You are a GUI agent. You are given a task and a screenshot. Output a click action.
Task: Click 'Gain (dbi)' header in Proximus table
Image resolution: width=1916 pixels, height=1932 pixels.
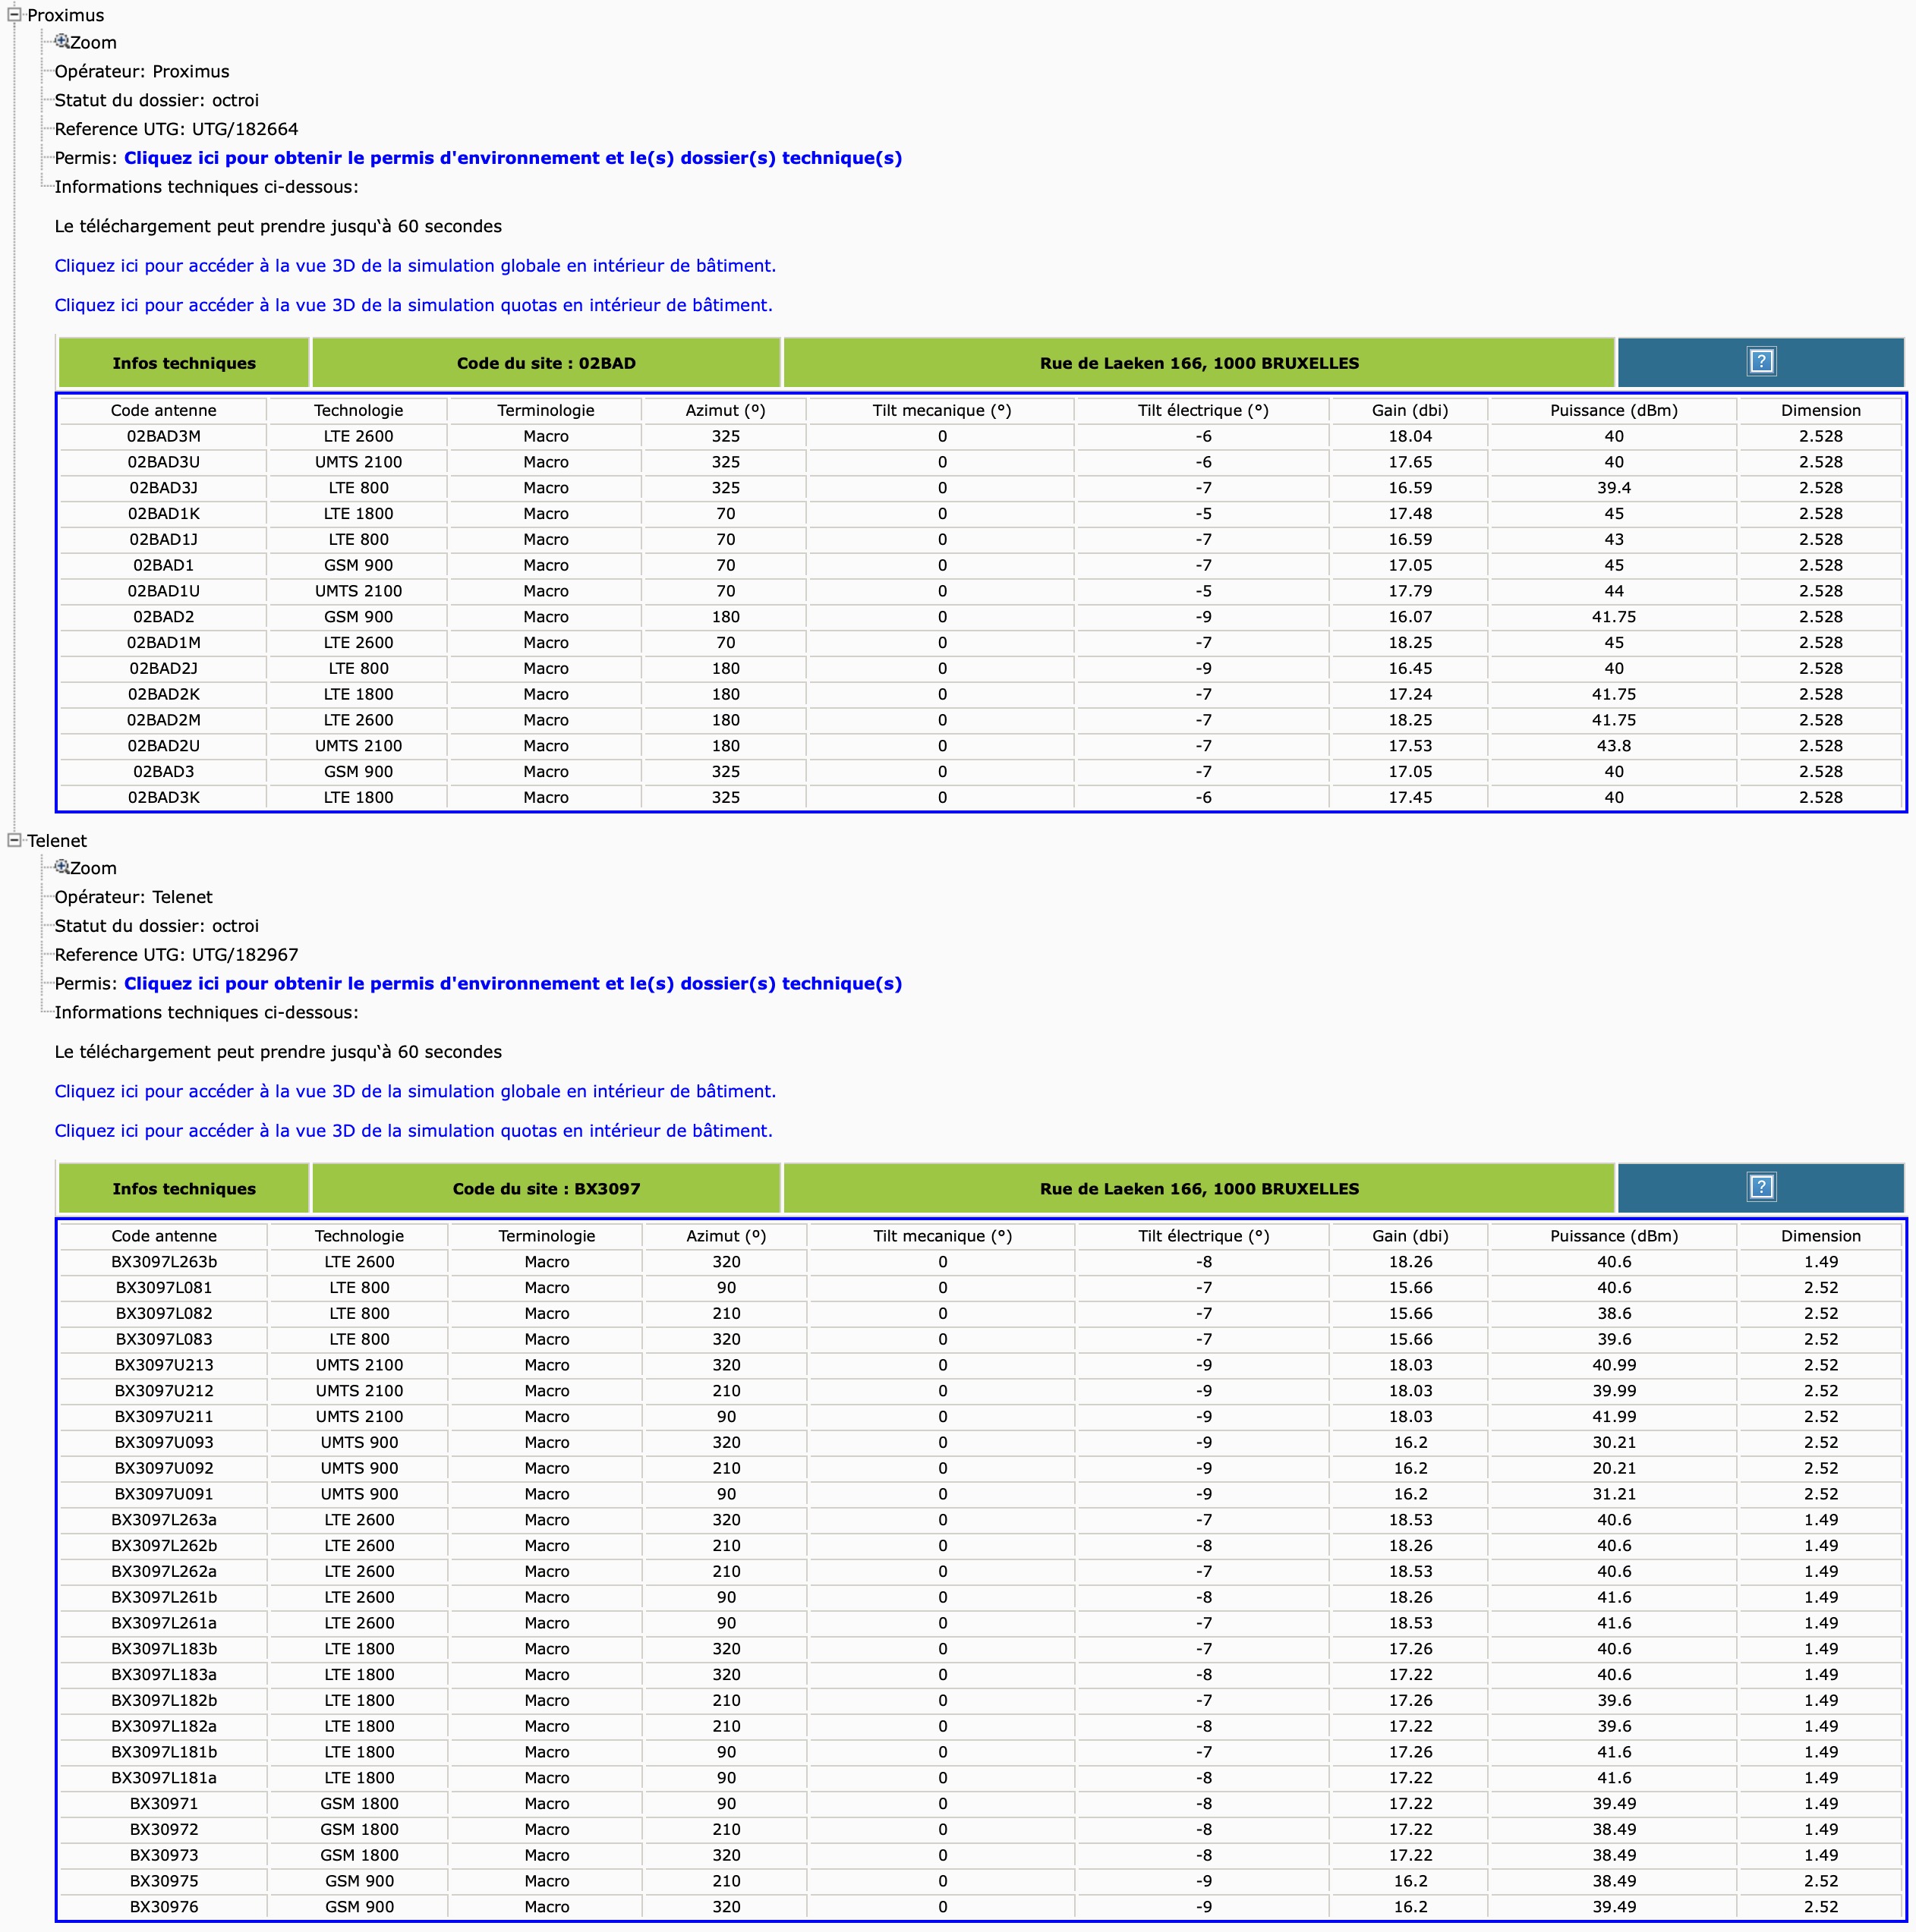(x=1410, y=410)
